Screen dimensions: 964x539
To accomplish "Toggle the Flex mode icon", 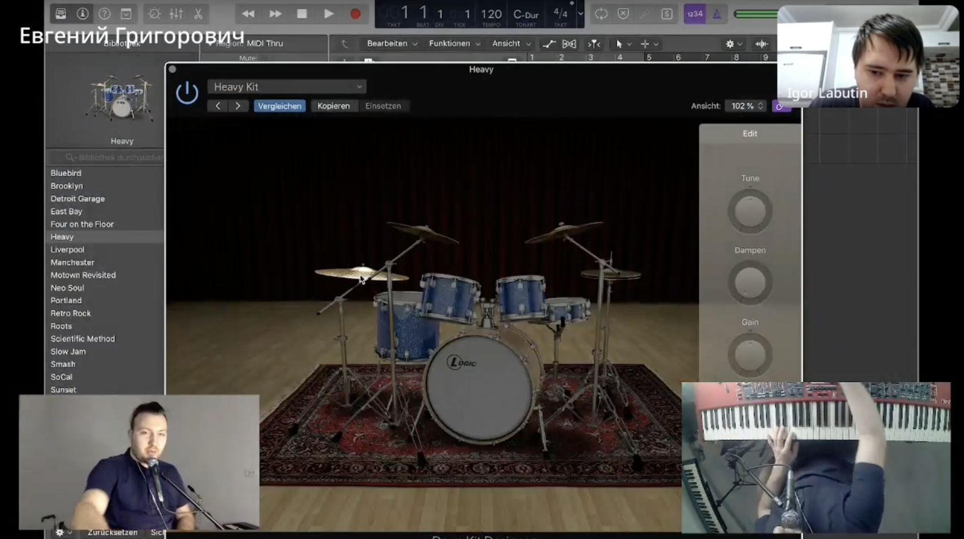I will [569, 44].
